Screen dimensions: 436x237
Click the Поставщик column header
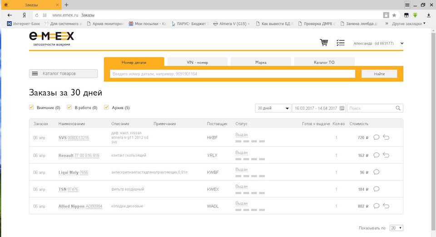[217, 124]
